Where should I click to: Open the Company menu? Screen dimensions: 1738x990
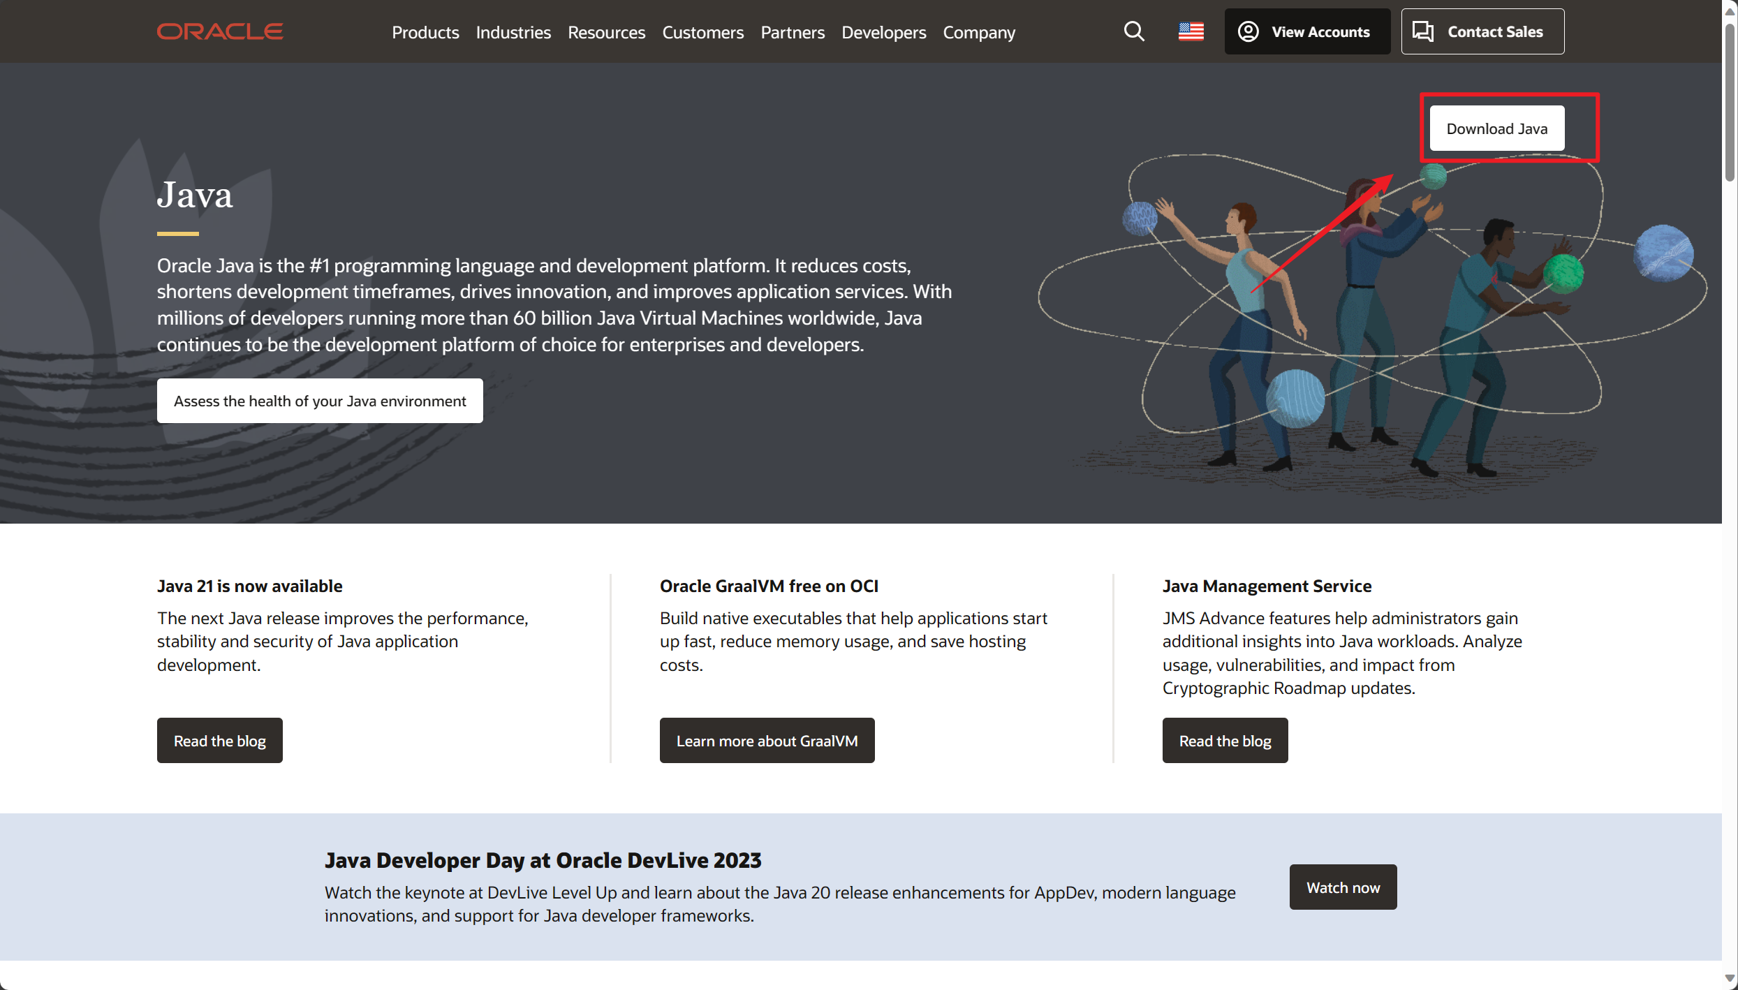pyautogui.click(x=979, y=32)
